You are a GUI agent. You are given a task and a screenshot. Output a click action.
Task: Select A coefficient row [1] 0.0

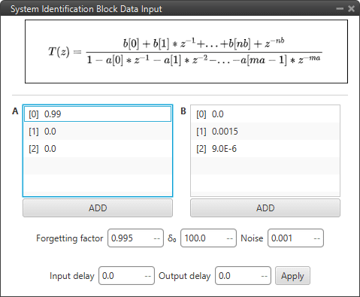point(98,132)
